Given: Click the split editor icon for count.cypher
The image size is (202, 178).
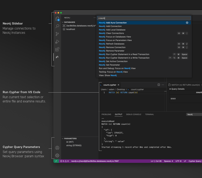Looking at the screenshot, I should (x=159, y=85).
